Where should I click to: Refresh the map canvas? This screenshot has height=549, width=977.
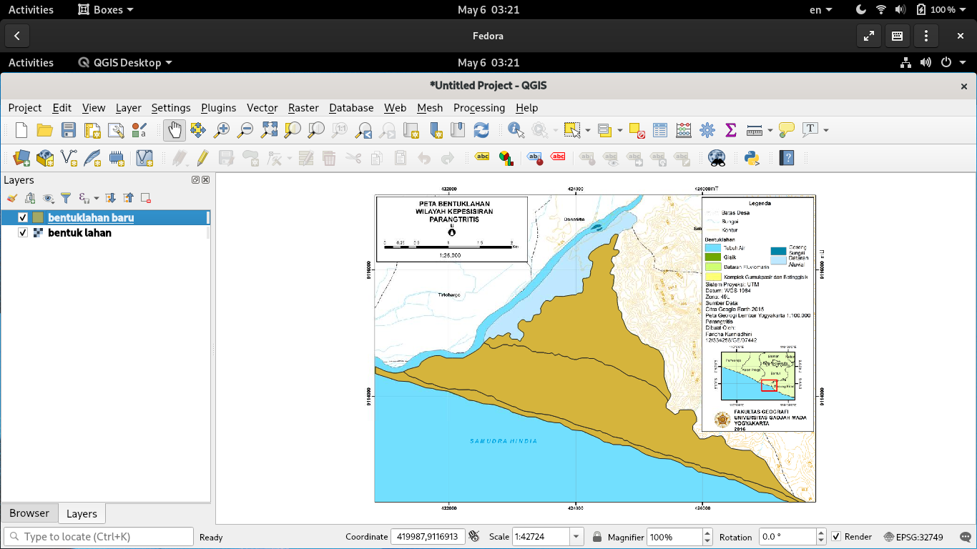click(x=481, y=130)
